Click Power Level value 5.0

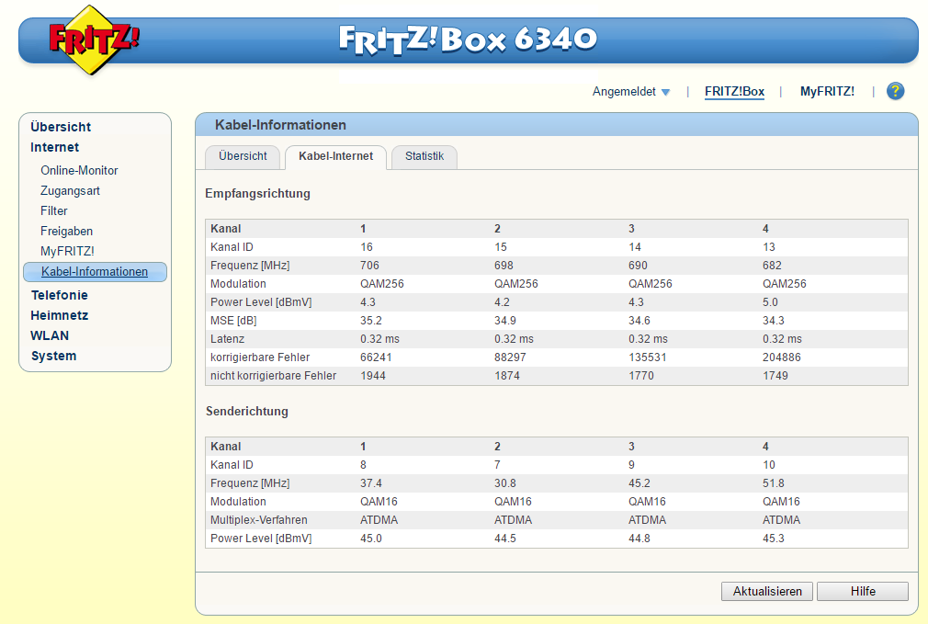click(770, 302)
